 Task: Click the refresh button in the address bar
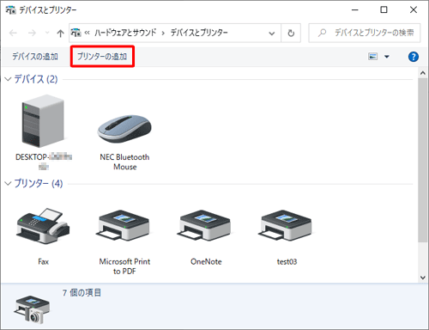click(291, 34)
